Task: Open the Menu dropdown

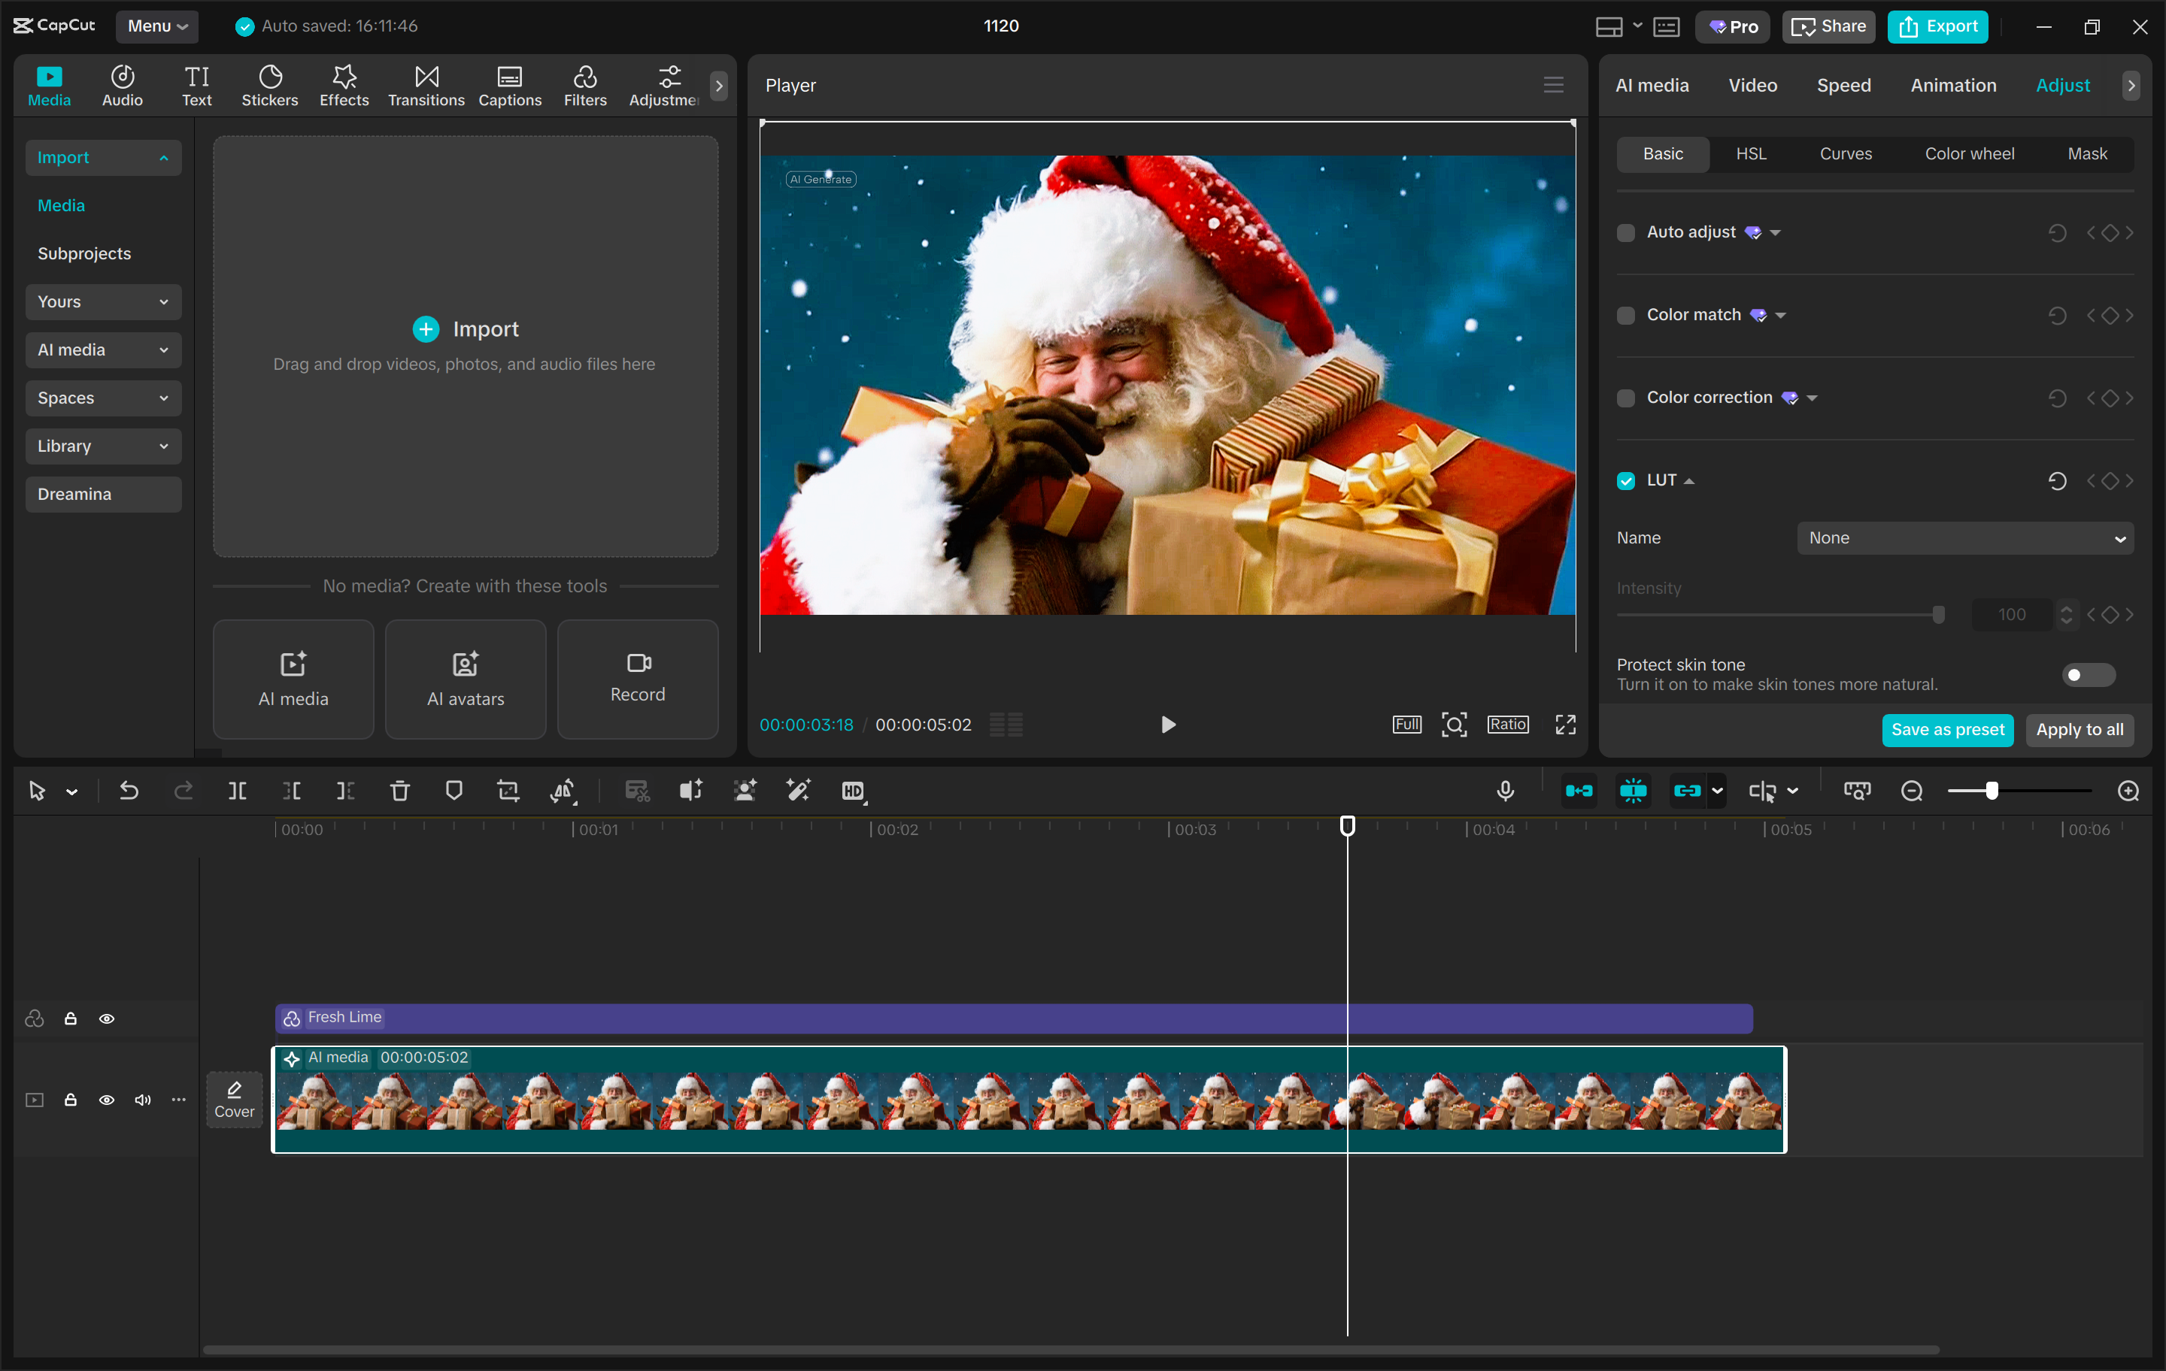Action: click(x=157, y=26)
